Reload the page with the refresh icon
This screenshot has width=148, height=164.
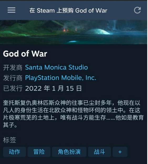[x=137, y=10]
